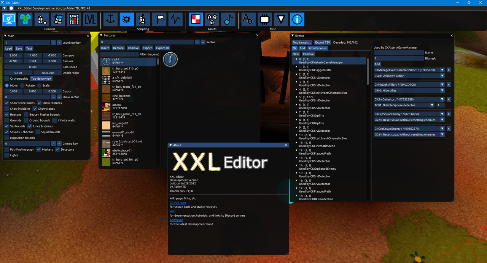Collapse the Textures window triangle
Image resolution: width=487 pixels, height=263 pixels.
[x=101, y=35]
